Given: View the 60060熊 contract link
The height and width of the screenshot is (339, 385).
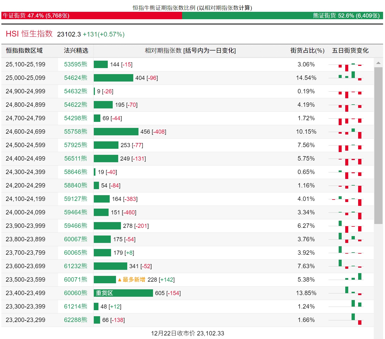Looking at the screenshot, I should (76, 293).
